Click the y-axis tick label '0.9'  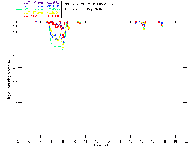(x=15, y=26)
